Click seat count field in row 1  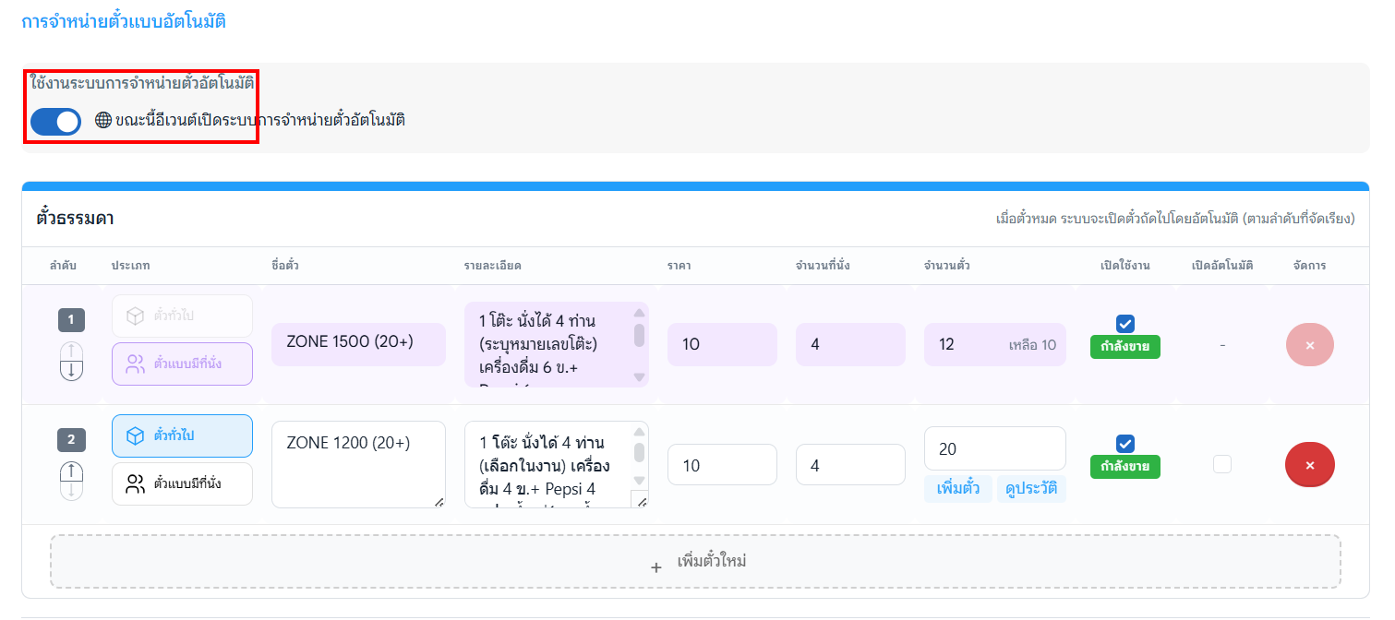coord(850,344)
